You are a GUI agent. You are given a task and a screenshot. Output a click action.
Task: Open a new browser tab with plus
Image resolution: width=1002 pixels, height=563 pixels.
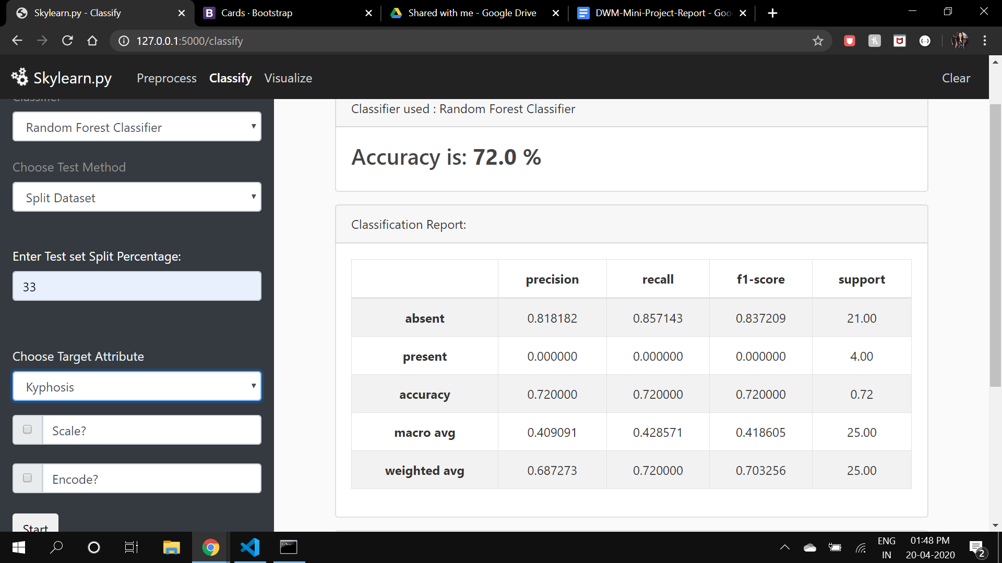tap(773, 13)
